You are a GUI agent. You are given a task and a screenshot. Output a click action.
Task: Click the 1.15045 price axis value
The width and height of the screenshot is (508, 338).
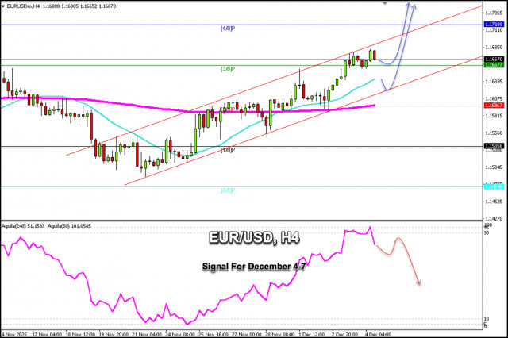tap(494, 167)
